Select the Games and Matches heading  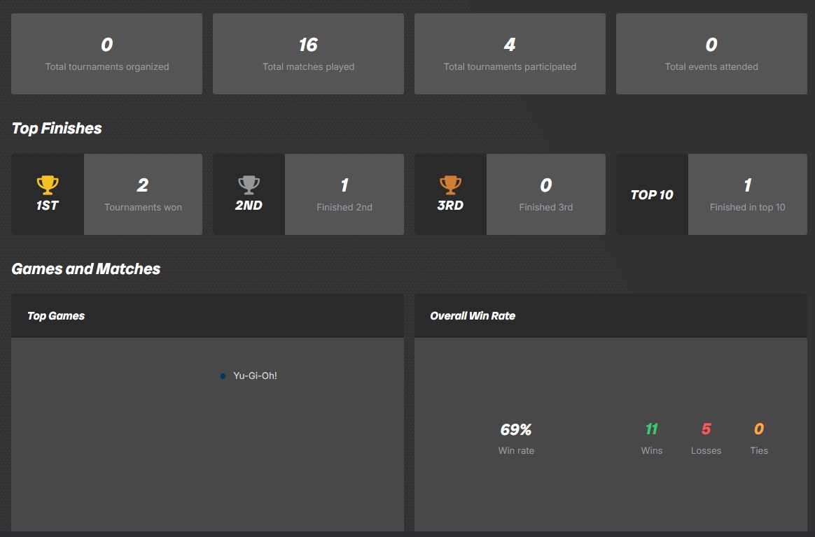coord(85,268)
